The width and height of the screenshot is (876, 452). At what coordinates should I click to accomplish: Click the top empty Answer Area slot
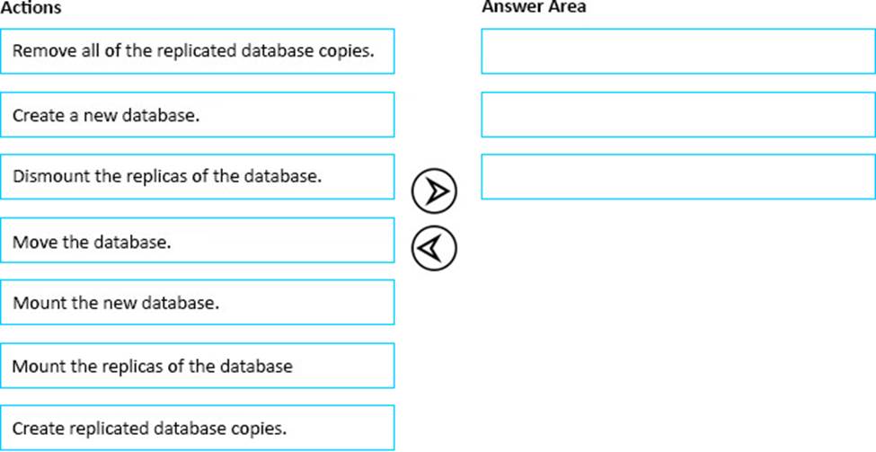pos(677,51)
